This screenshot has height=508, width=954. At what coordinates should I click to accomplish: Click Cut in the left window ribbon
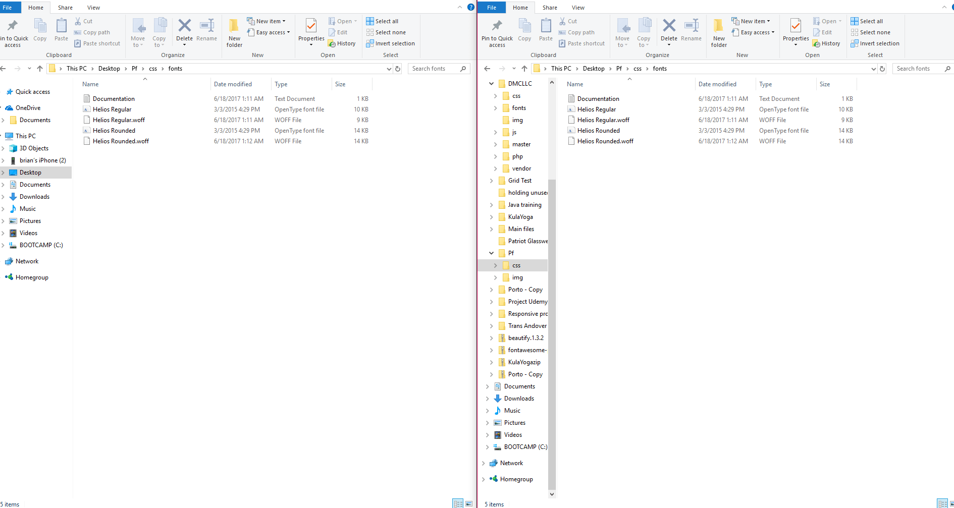pos(84,21)
